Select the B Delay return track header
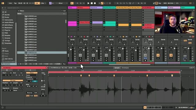Screen dimensions: 196x110 (174, 8)
